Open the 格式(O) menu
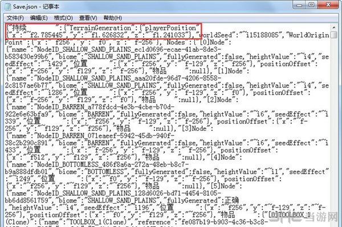The width and height of the screenshot is (342, 227). point(63,18)
